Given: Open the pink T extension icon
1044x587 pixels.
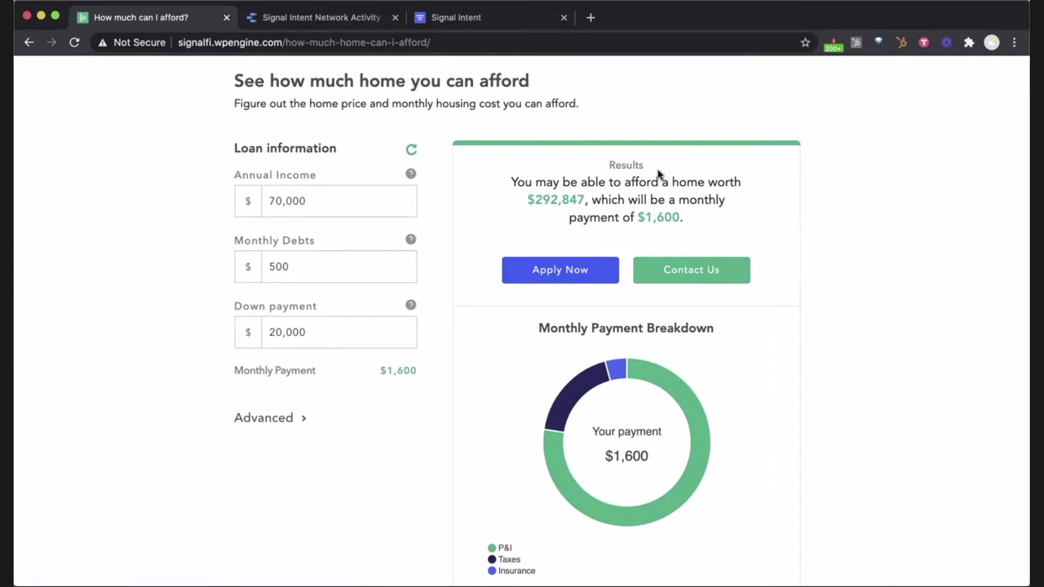Looking at the screenshot, I should (x=924, y=42).
